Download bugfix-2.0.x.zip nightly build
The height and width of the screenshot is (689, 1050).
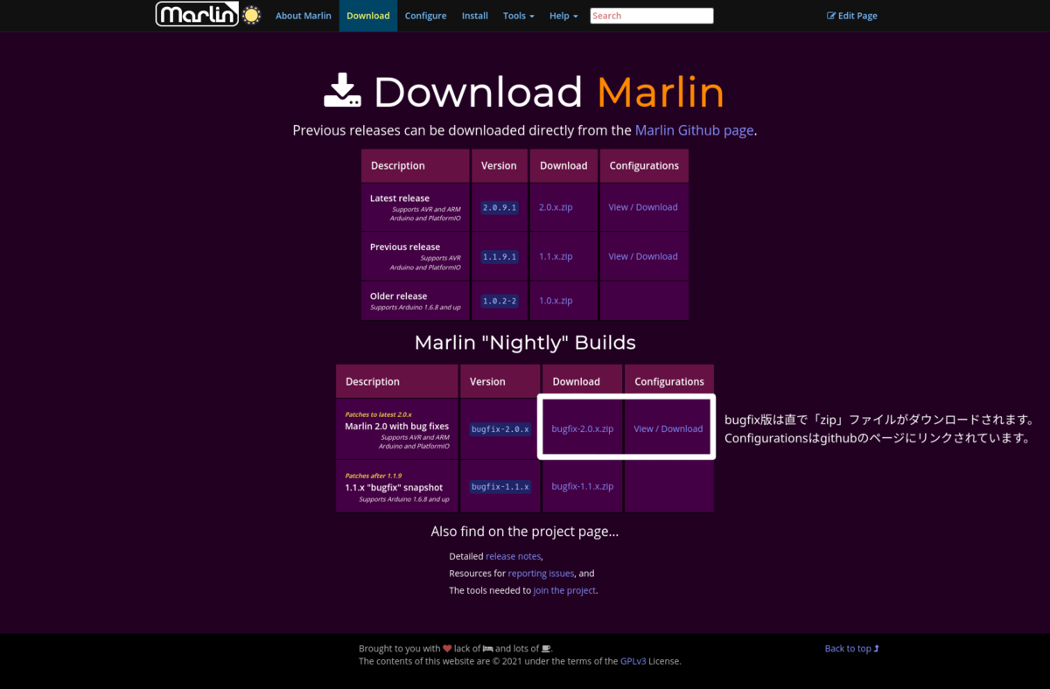click(582, 428)
